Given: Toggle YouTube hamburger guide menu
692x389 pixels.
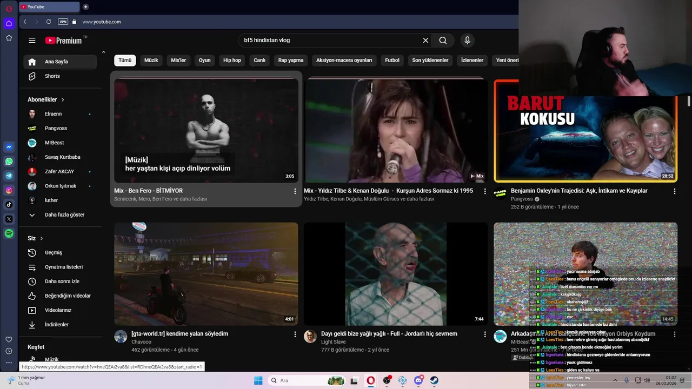Looking at the screenshot, I should pyautogui.click(x=32, y=41).
